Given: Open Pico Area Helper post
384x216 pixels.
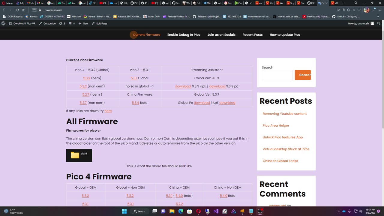Looking at the screenshot, I should (276, 125).
